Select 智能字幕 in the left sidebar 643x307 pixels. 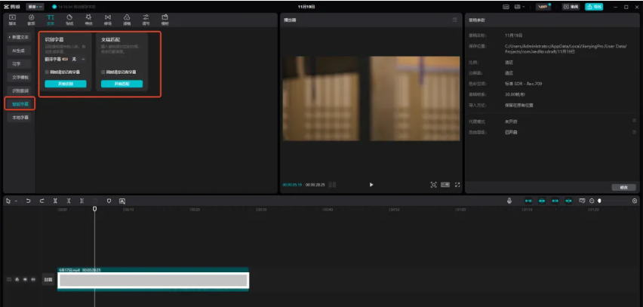(x=20, y=103)
